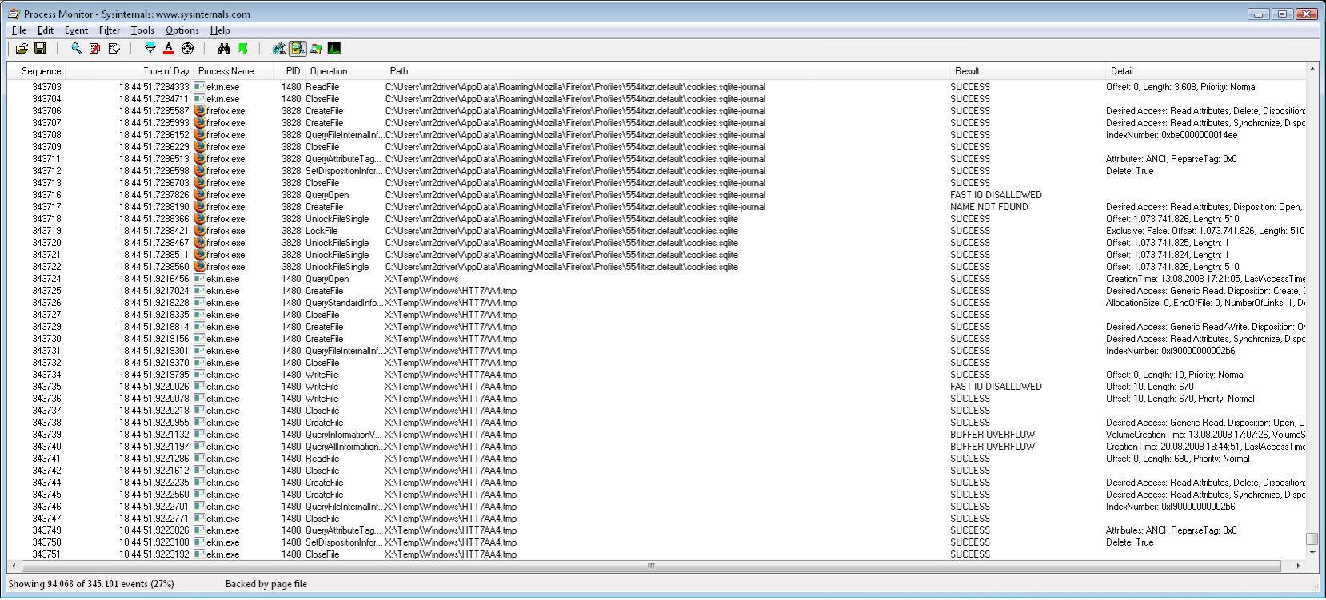This screenshot has height=600, width=1326.
Task: Click the Operation column header
Action: (x=345, y=71)
